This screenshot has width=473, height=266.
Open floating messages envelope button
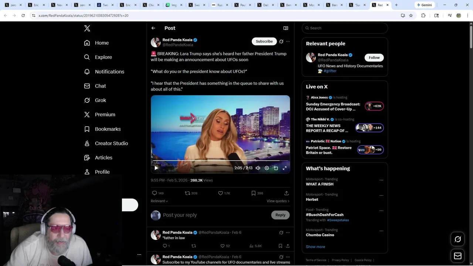[457, 256]
